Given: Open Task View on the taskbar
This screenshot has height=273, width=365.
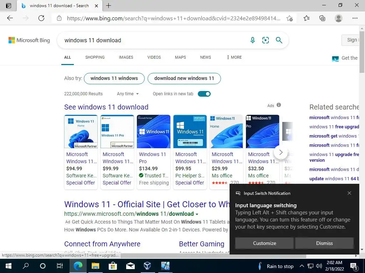Looking at the screenshot, I should [x=60, y=266].
